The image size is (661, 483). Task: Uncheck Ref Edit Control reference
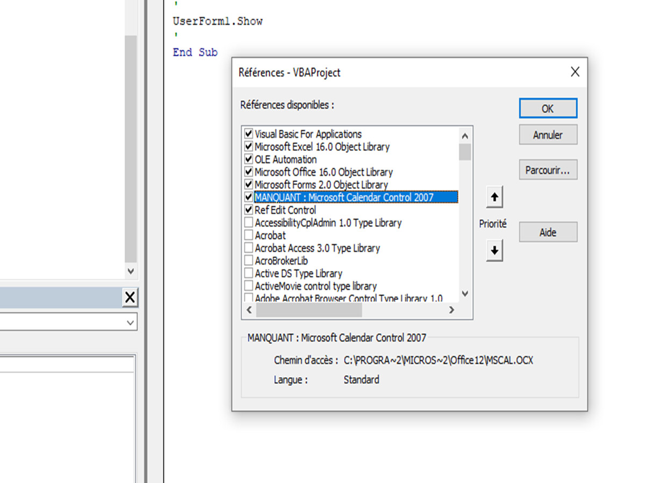tap(248, 210)
